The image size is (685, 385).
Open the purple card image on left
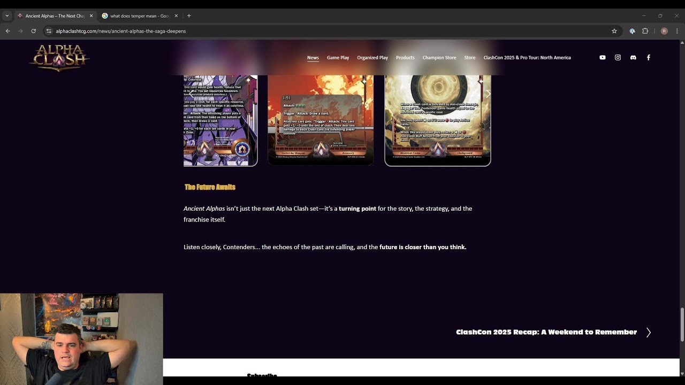pos(220,121)
